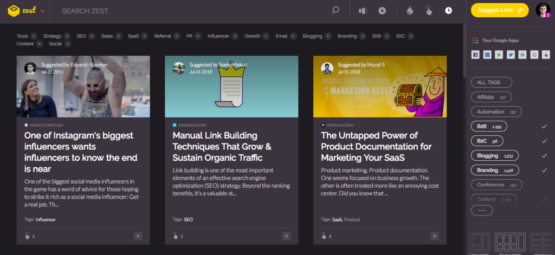Expand more tags with the ellipsis button
Screen dimensions: 555x255
(482, 210)
